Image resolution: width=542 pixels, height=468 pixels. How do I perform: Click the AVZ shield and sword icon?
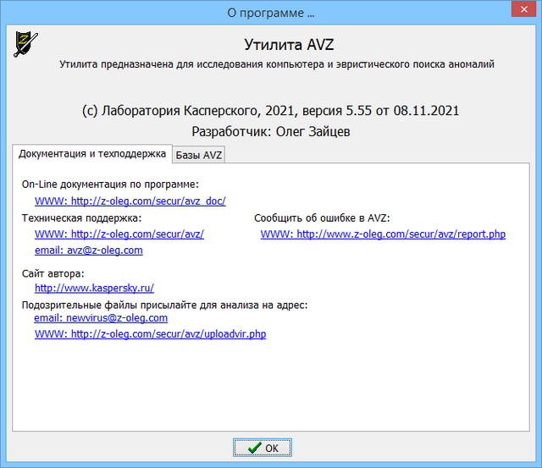[25, 44]
